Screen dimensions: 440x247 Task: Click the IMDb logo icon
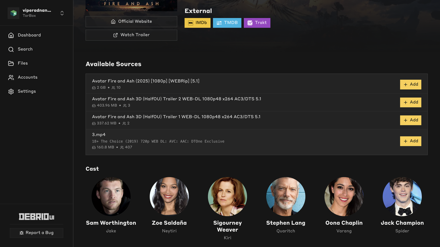pyautogui.click(x=191, y=23)
